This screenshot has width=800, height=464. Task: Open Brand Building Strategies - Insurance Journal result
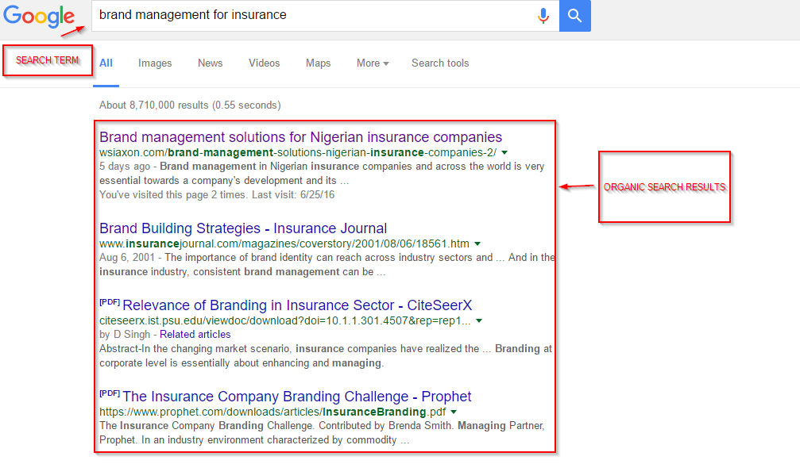point(243,228)
